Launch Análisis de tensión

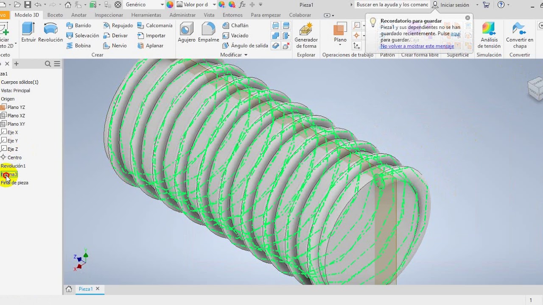coord(489,36)
